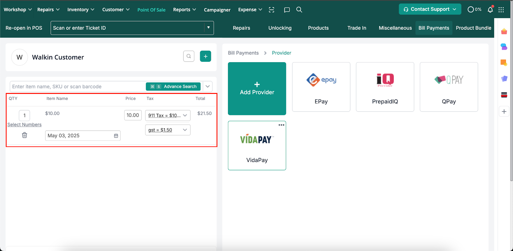The height and width of the screenshot is (251, 513).
Task: Click the orange note sidebar icon
Action: pyautogui.click(x=504, y=63)
